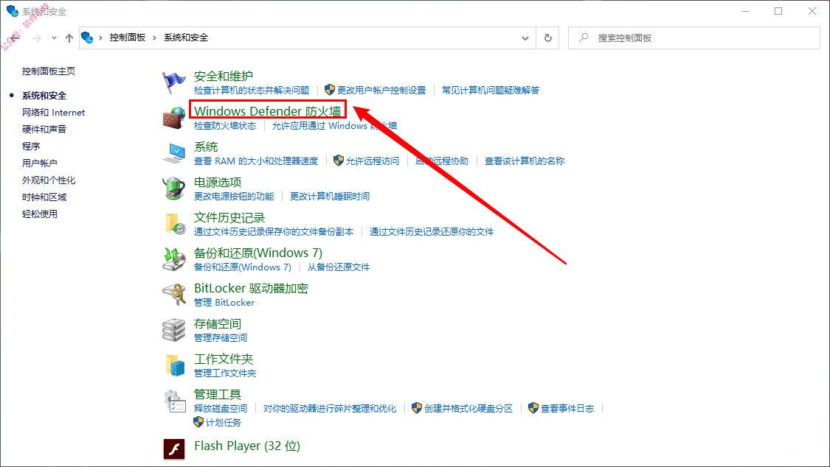Open 外观和个性化 category in sidebar
The height and width of the screenshot is (467, 830).
tap(49, 180)
